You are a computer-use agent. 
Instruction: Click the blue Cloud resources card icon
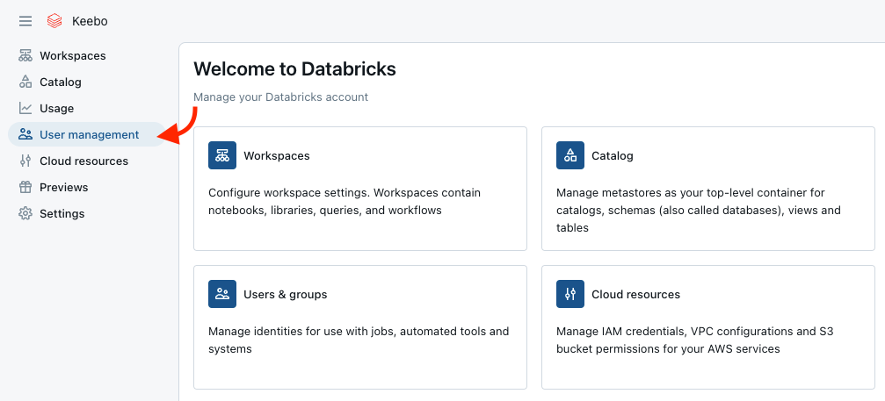(x=570, y=294)
